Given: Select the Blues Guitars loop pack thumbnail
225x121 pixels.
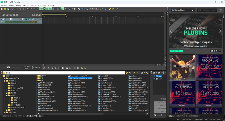Looking at the screenshot, I should click(x=182, y=67).
